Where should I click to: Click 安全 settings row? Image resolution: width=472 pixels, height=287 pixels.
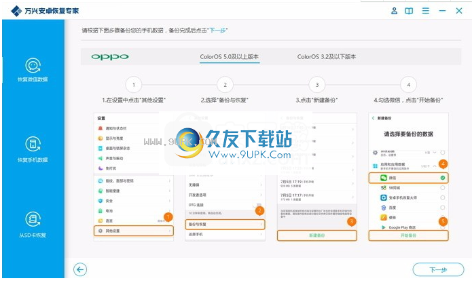[134, 201]
